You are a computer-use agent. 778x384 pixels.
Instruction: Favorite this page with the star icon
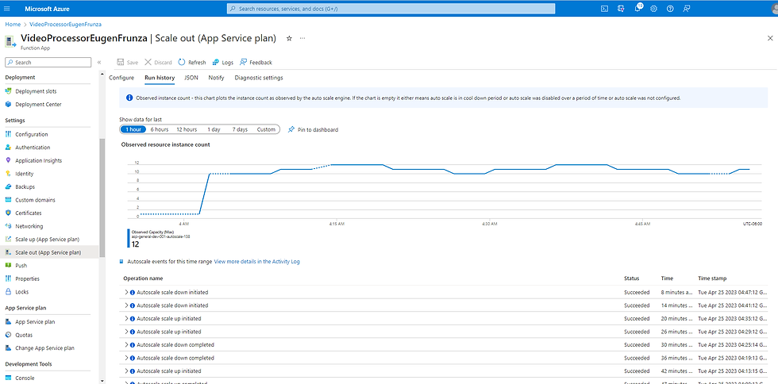pyautogui.click(x=289, y=38)
